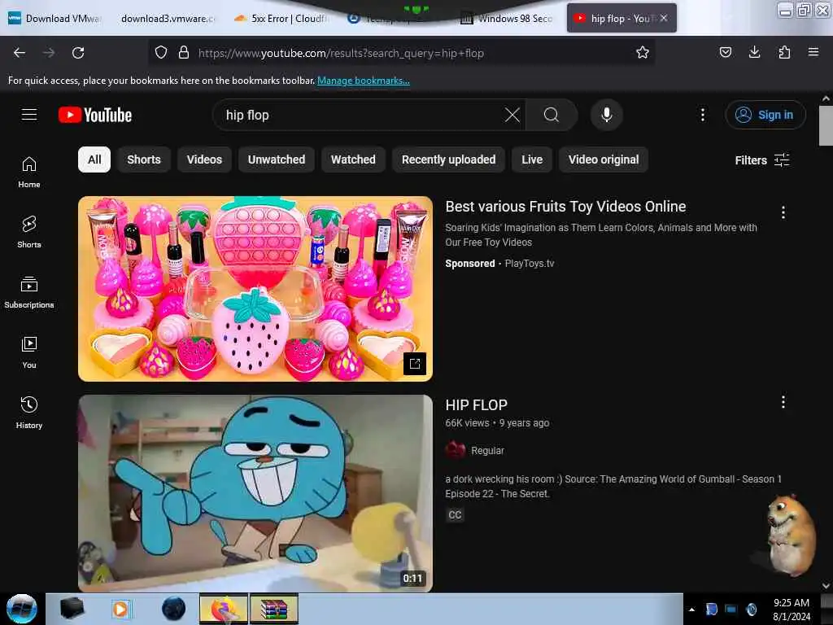Open the browser extensions puzzle icon

tap(784, 52)
